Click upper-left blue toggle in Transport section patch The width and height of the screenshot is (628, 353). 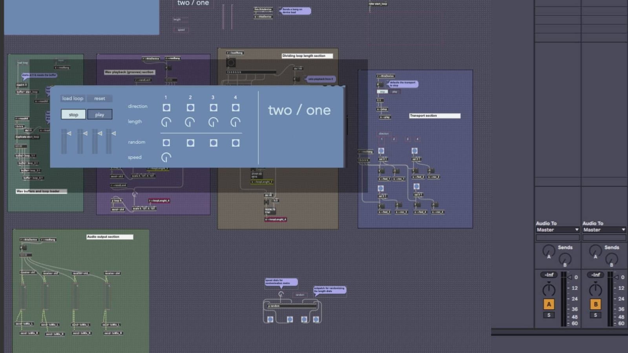(x=381, y=151)
